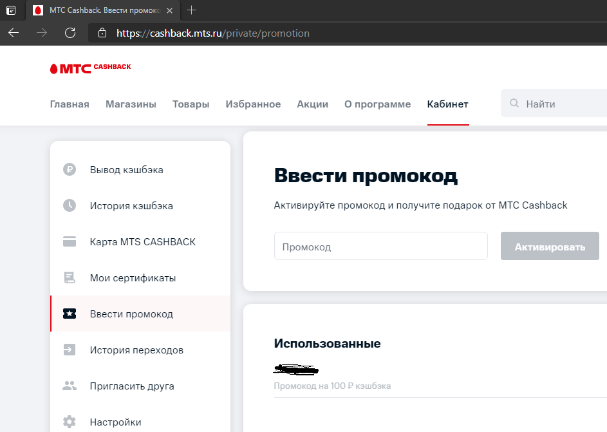
Task: Select the MTC Cashback browser tab
Action: click(103, 10)
